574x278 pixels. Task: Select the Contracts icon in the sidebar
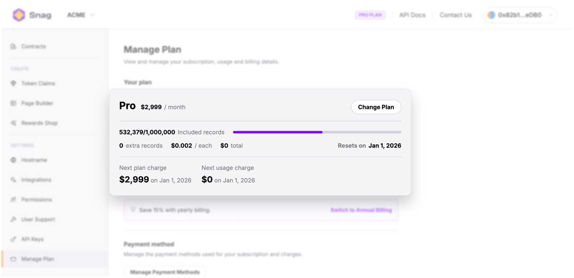click(14, 46)
